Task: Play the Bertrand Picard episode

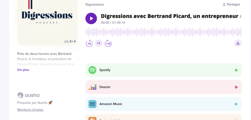Action: coord(91,18)
